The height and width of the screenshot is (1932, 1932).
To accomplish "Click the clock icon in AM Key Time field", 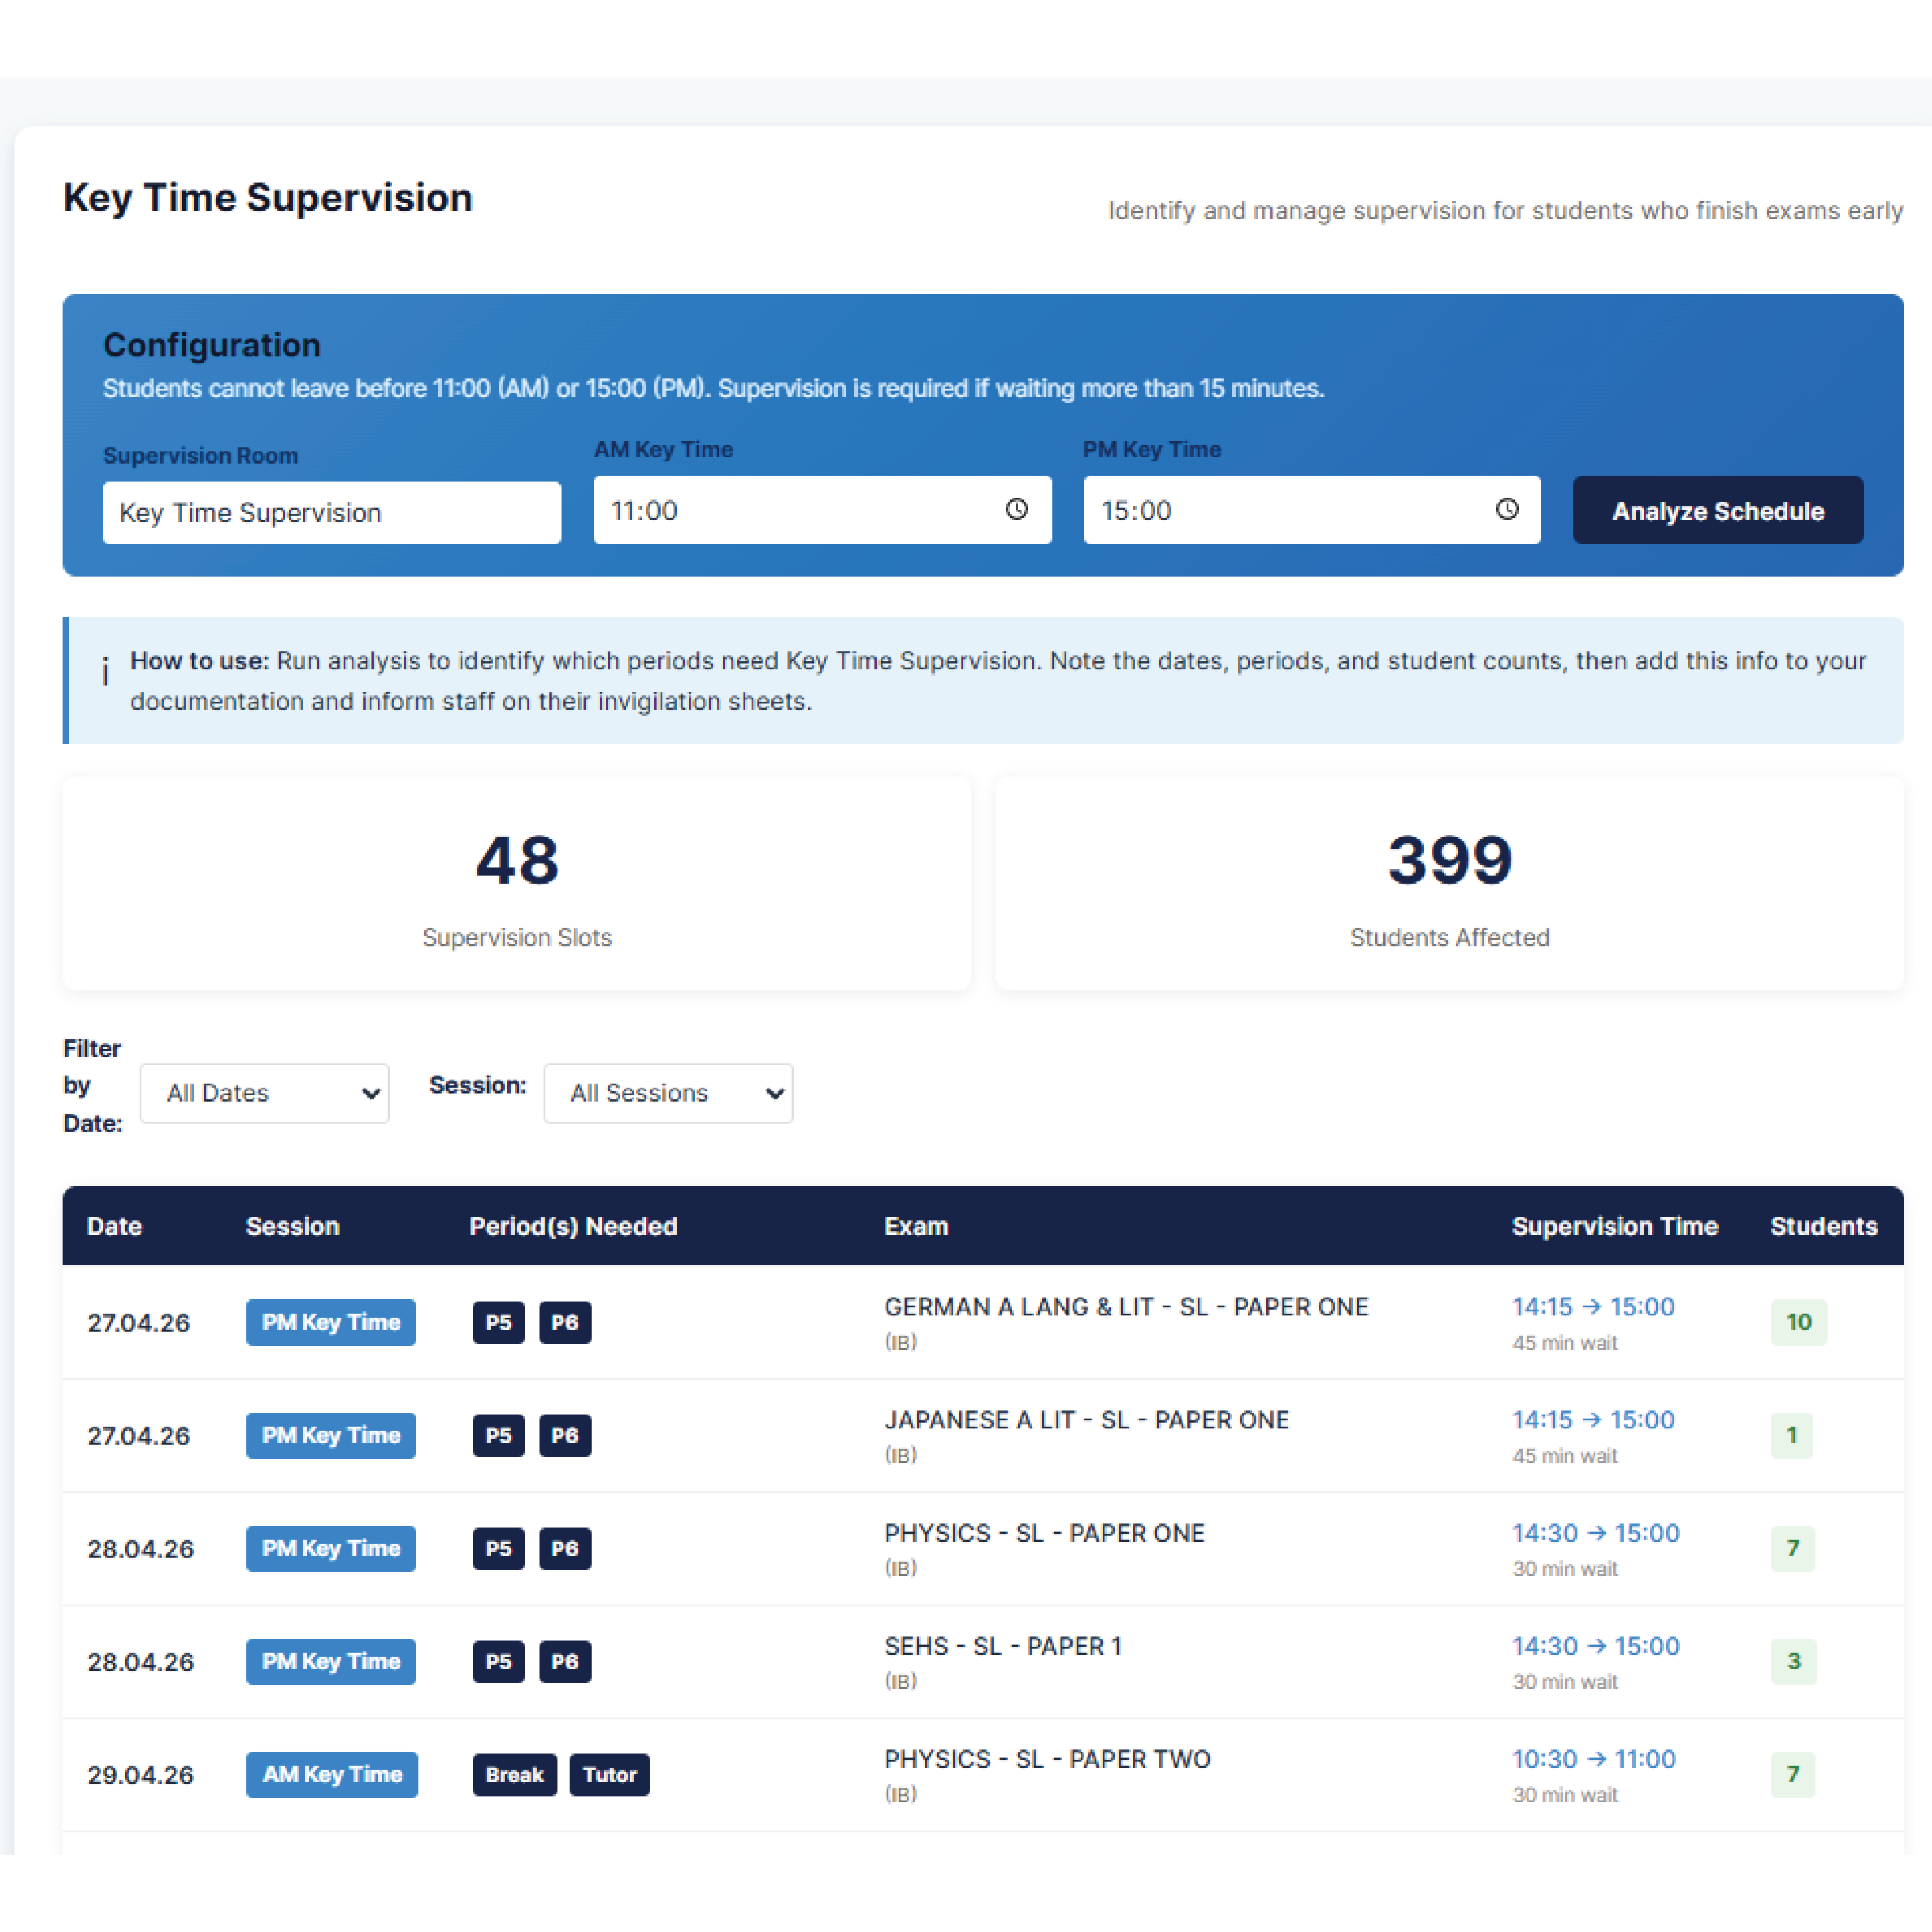I will tap(1016, 509).
